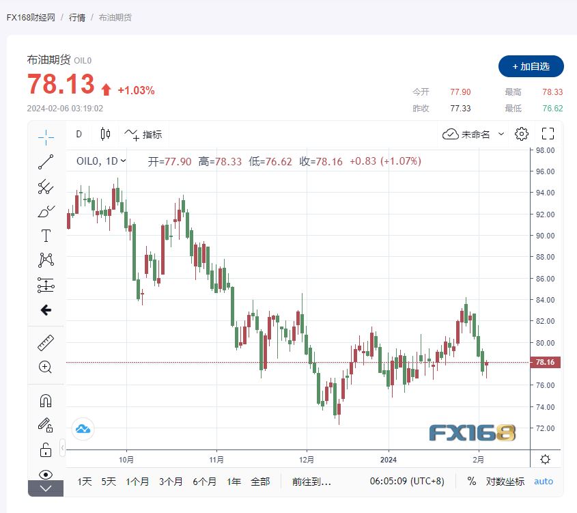
Task: Click the zoom in magnifier tool
Action: 46,368
